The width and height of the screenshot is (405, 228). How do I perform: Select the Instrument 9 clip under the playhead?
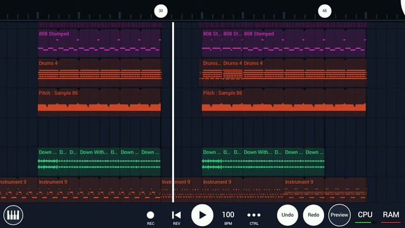point(182,190)
